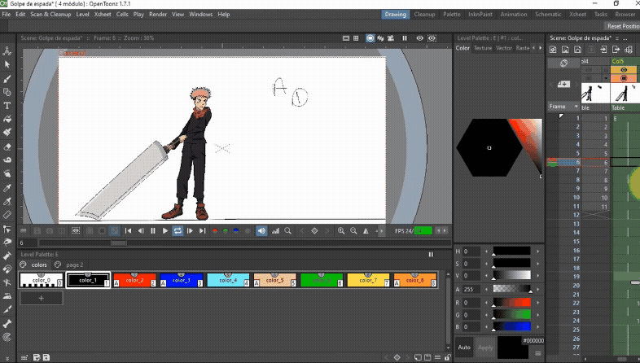Select the Style Picker eyedropper tool
The height and width of the screenshot is (363, 640).
click(7, 188)
